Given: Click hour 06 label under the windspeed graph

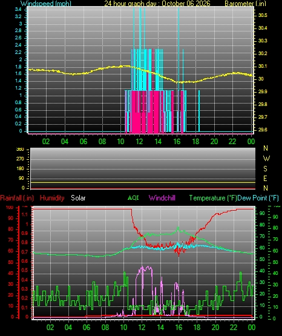Looking at the screenshot, I should 84,142.
